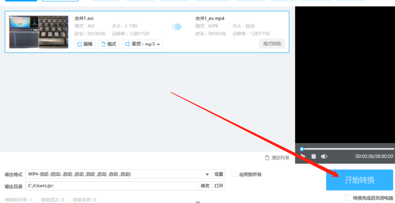Mute the preview with the speaker icon
Screen dimensions: 395x203
click(324, 156)
